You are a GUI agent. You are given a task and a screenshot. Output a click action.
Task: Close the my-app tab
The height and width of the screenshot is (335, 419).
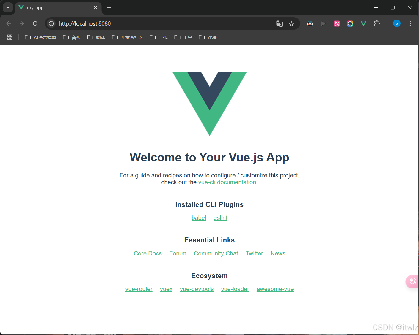(95, 7)
